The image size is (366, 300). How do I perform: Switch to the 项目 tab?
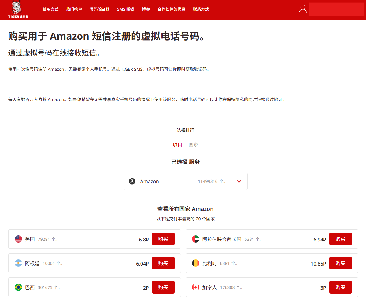(x=177, y=145)
